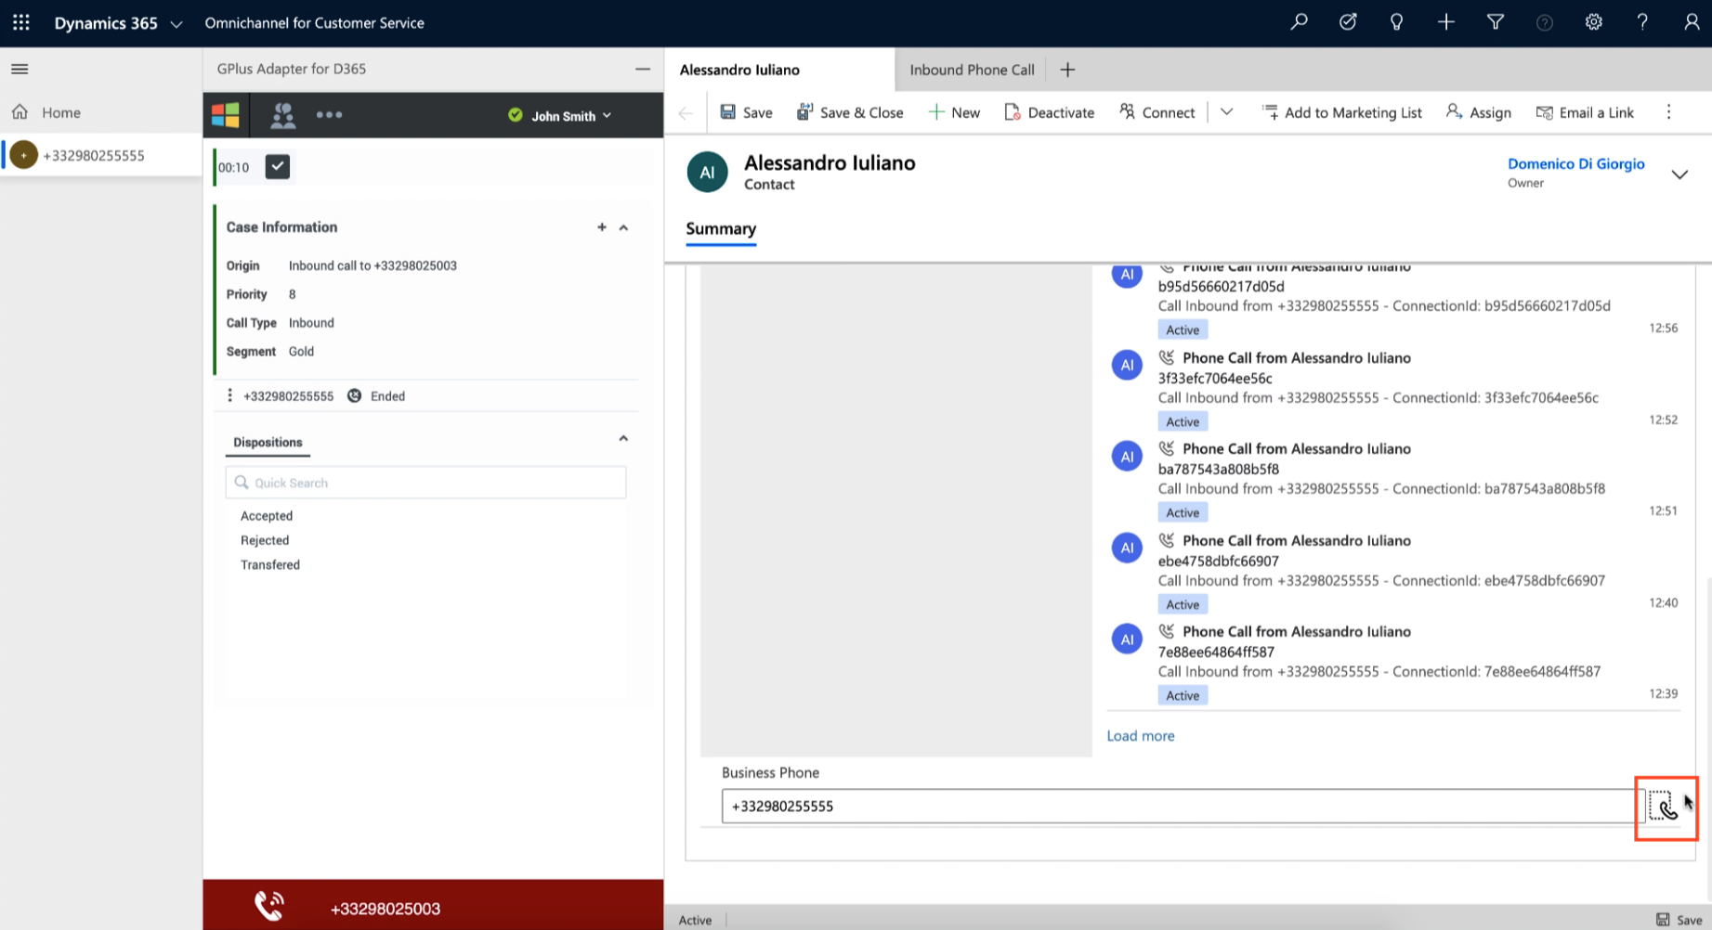This screenshot has width=1712, height=930.
Task: Expand the header owner details chevron
Action: [1679, 174]
